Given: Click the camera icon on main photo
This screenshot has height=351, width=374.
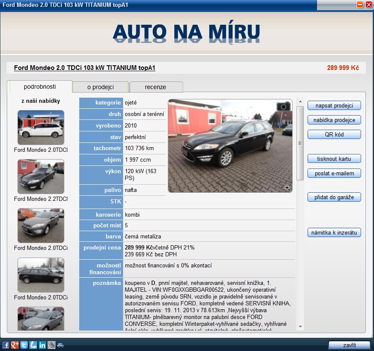Looking at the screenshot, I should tap(283, 106).
